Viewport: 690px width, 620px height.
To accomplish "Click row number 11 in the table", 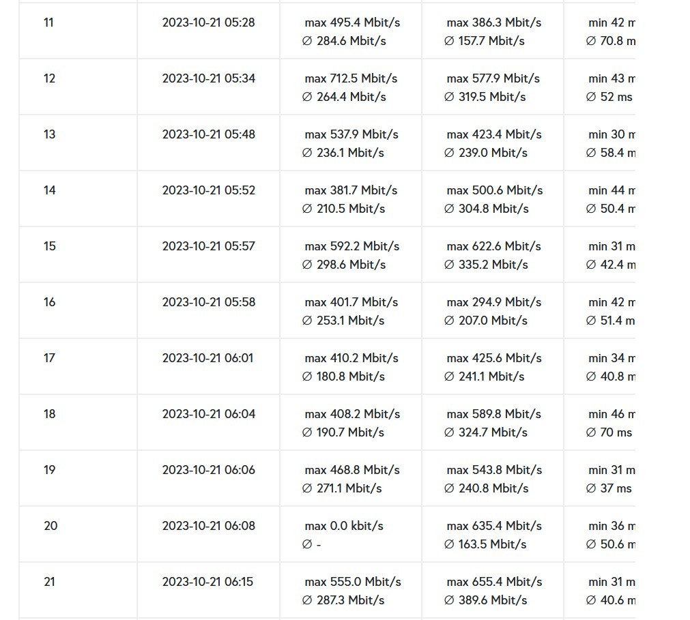I will pyautogui.click(x=48, y=23).
